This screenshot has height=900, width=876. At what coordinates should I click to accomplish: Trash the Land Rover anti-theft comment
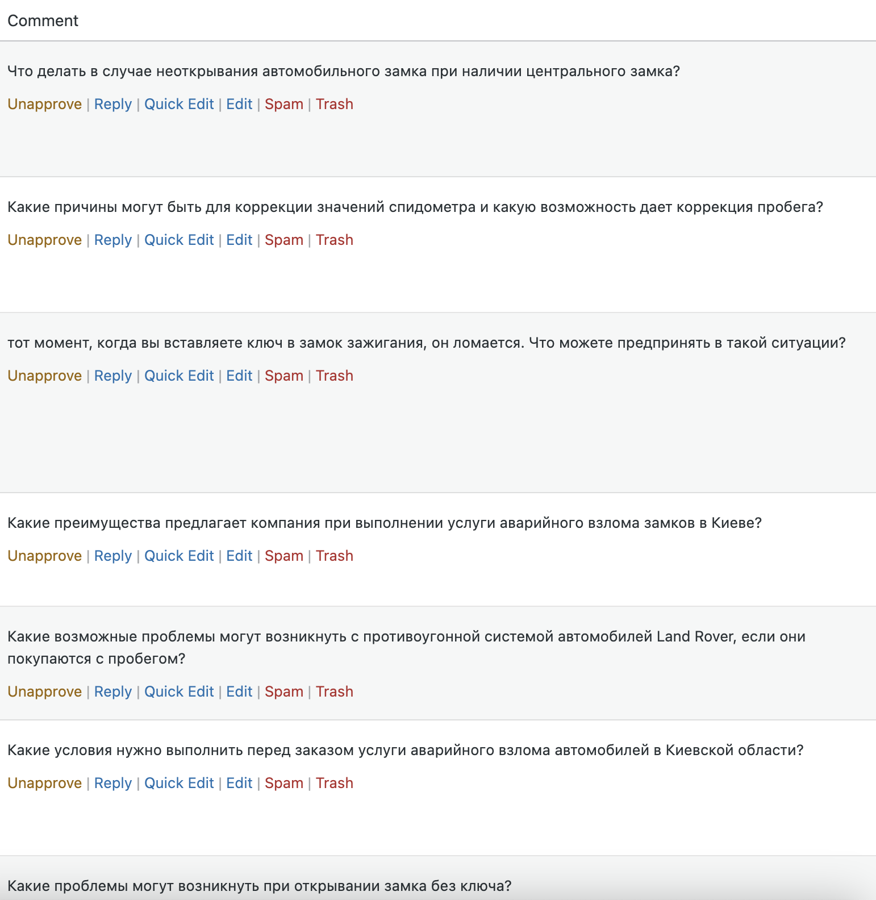[x=334, y=692]
